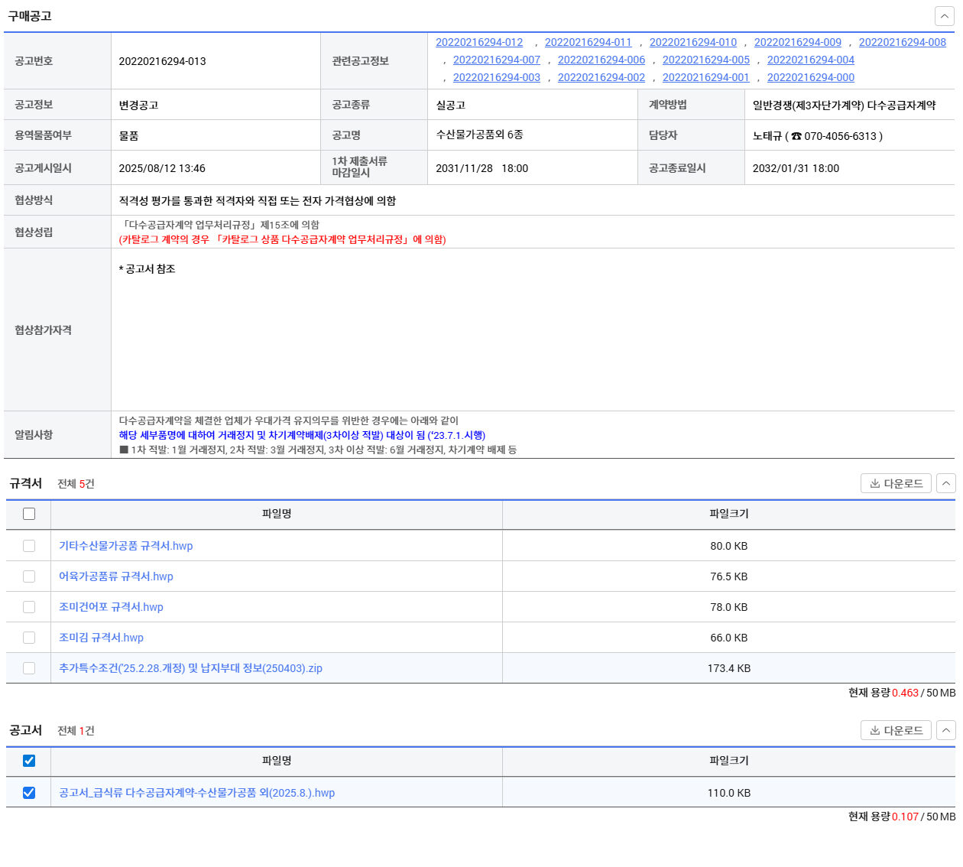
Task: Open related notice 20220216294-005
Action: click(706, 60)
